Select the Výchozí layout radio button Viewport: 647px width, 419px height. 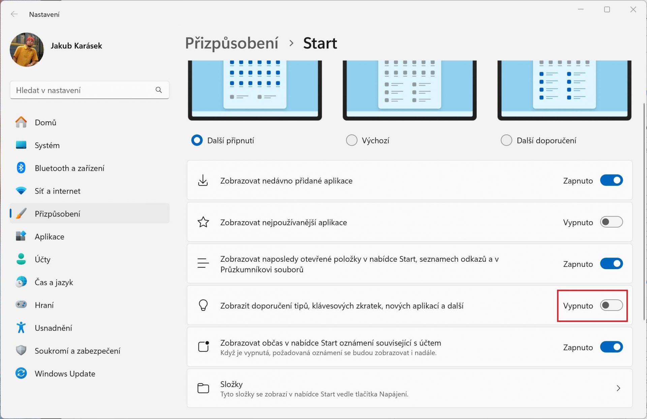pos(351,140)
